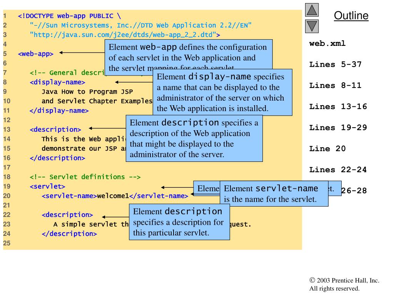Click the down arrow navigation button
The height and width of the screenshot is (296, 394).
click(312, 26)
